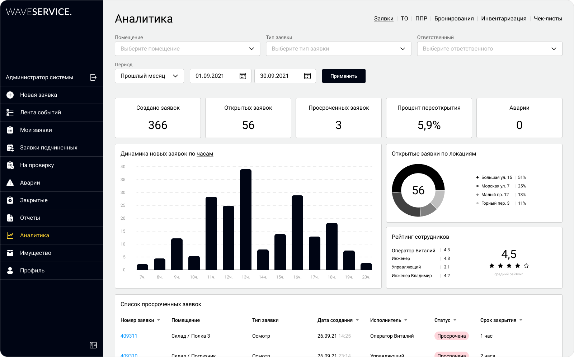Click the Профиль user icon
574x357 pixels.
[x=10, y=271]
